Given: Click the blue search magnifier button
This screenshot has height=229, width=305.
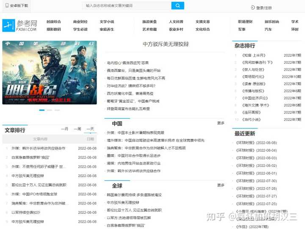Looking at the screenshot, I should [177, 5].
